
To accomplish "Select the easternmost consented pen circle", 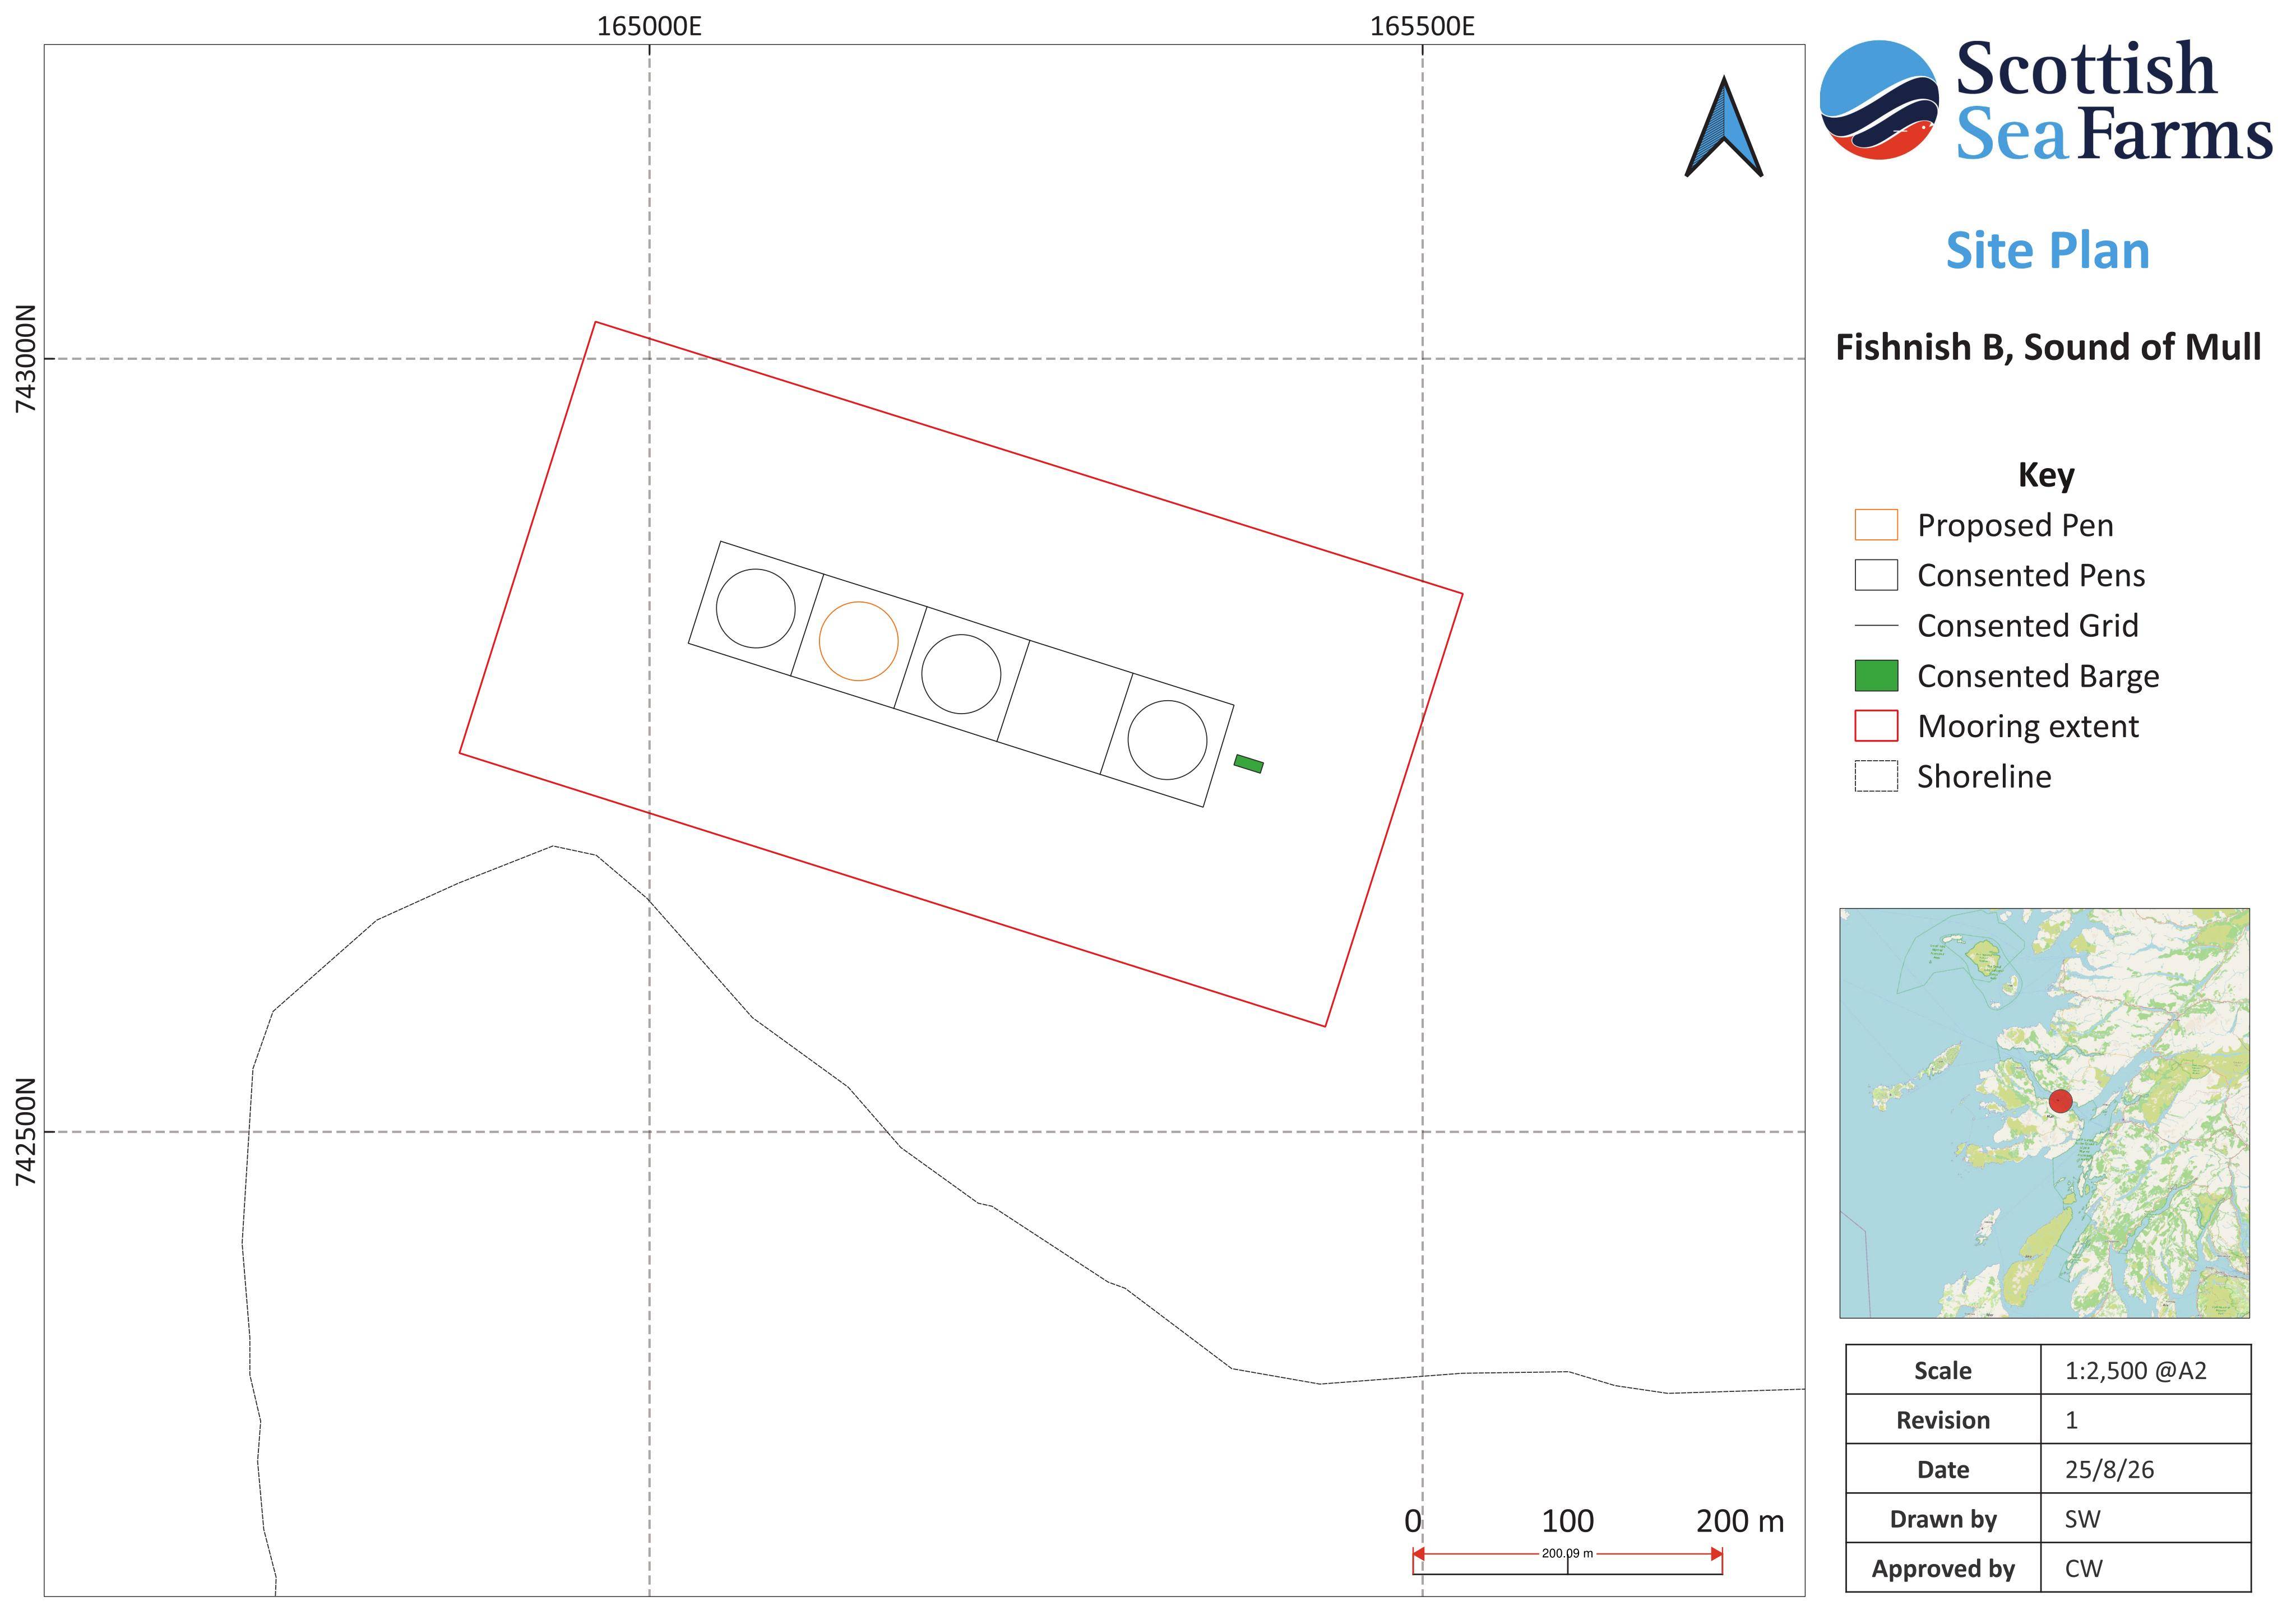I will (1167, 740).
